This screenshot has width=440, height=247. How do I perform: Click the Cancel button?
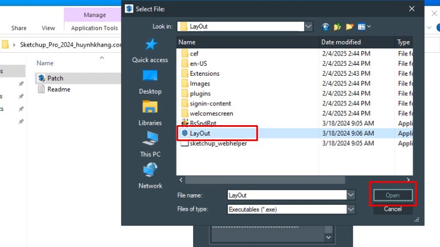[x=392, y=209]
